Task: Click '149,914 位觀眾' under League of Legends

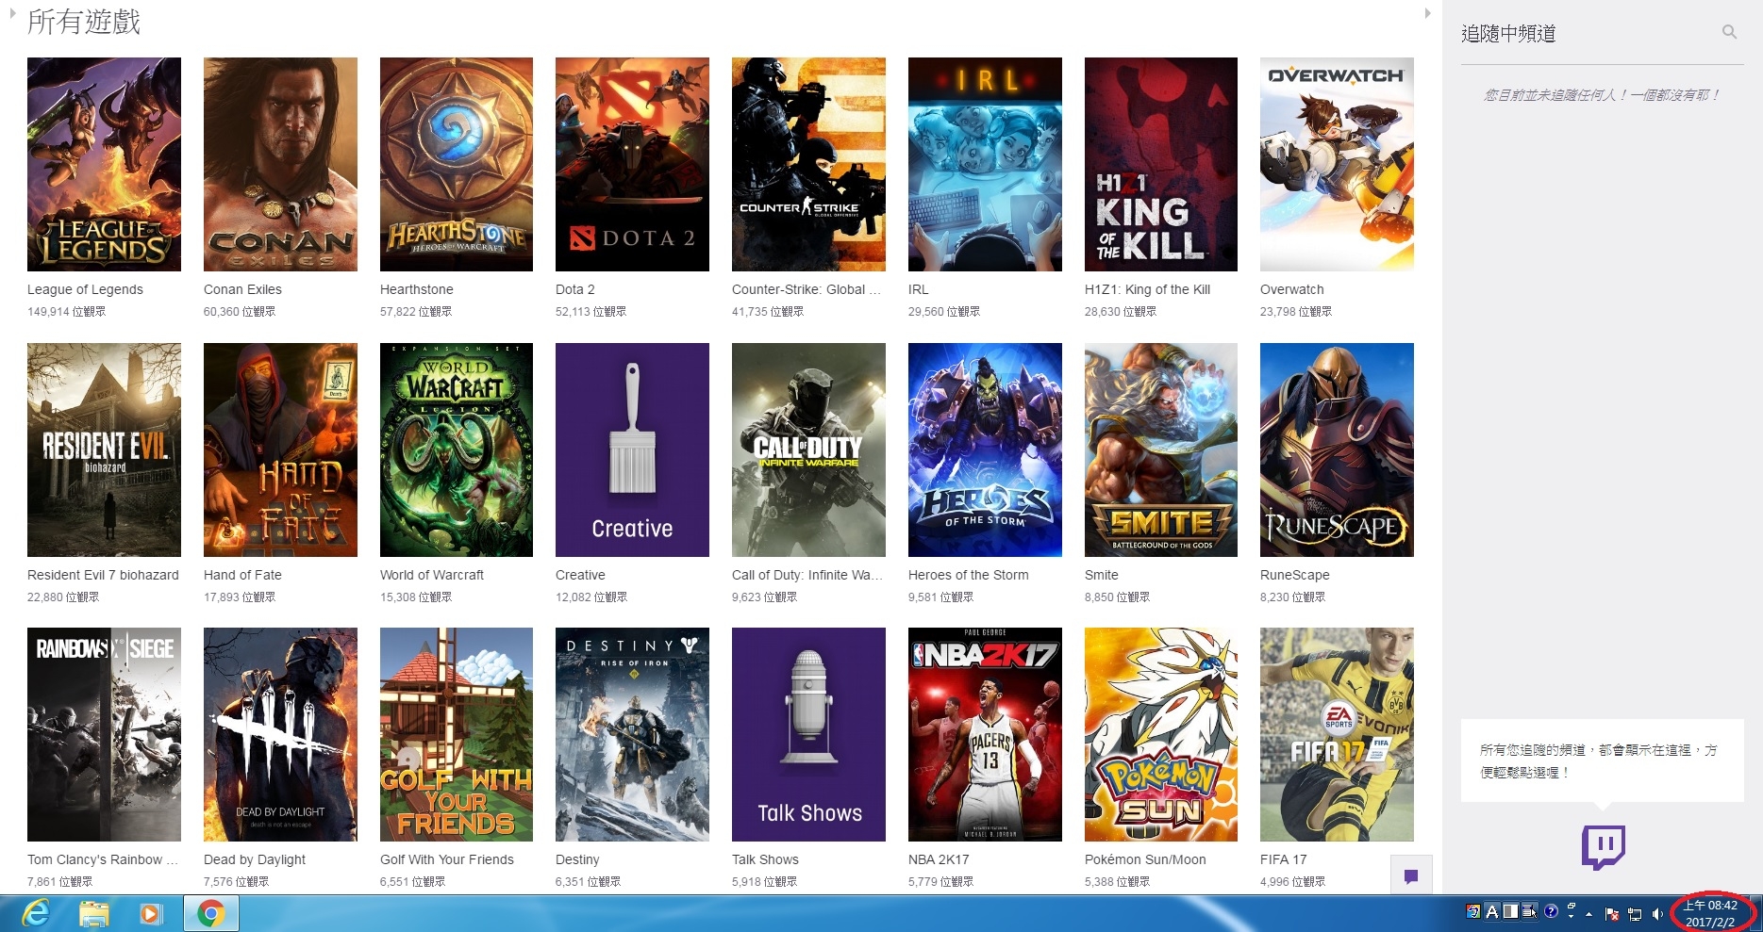Action: (x=66, y=311)
